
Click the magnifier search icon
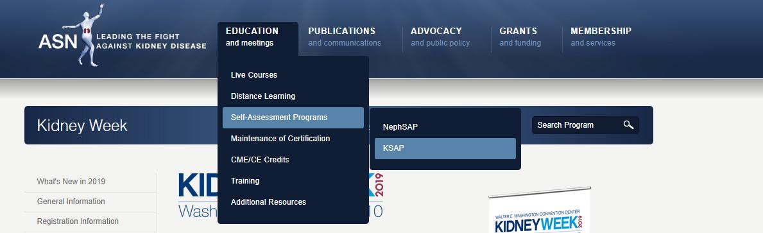628,125
